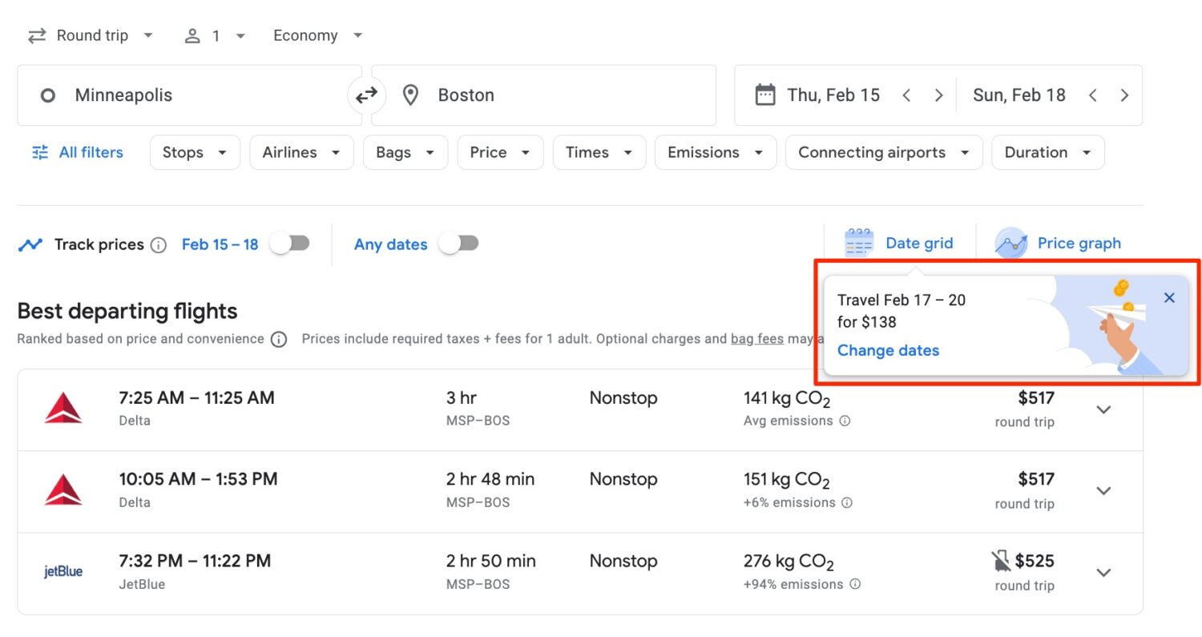
Task: Click the swap origin and destination icon
Action: pos(367,95)
